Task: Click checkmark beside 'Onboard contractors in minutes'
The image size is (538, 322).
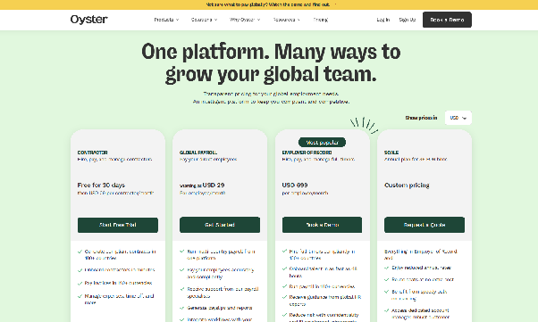Action: pyautogui.click(x=80, y=270)
